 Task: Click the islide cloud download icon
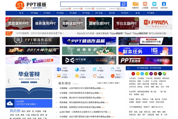pyautogui.click(x=10, y=103)
